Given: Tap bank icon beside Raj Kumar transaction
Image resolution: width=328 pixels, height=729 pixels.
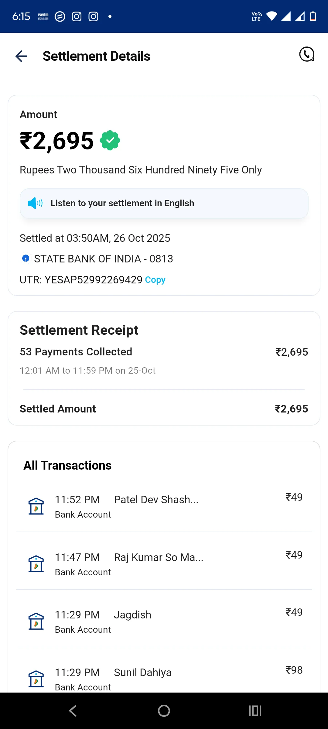Looking at the screenshot, I should coord(36,564).
